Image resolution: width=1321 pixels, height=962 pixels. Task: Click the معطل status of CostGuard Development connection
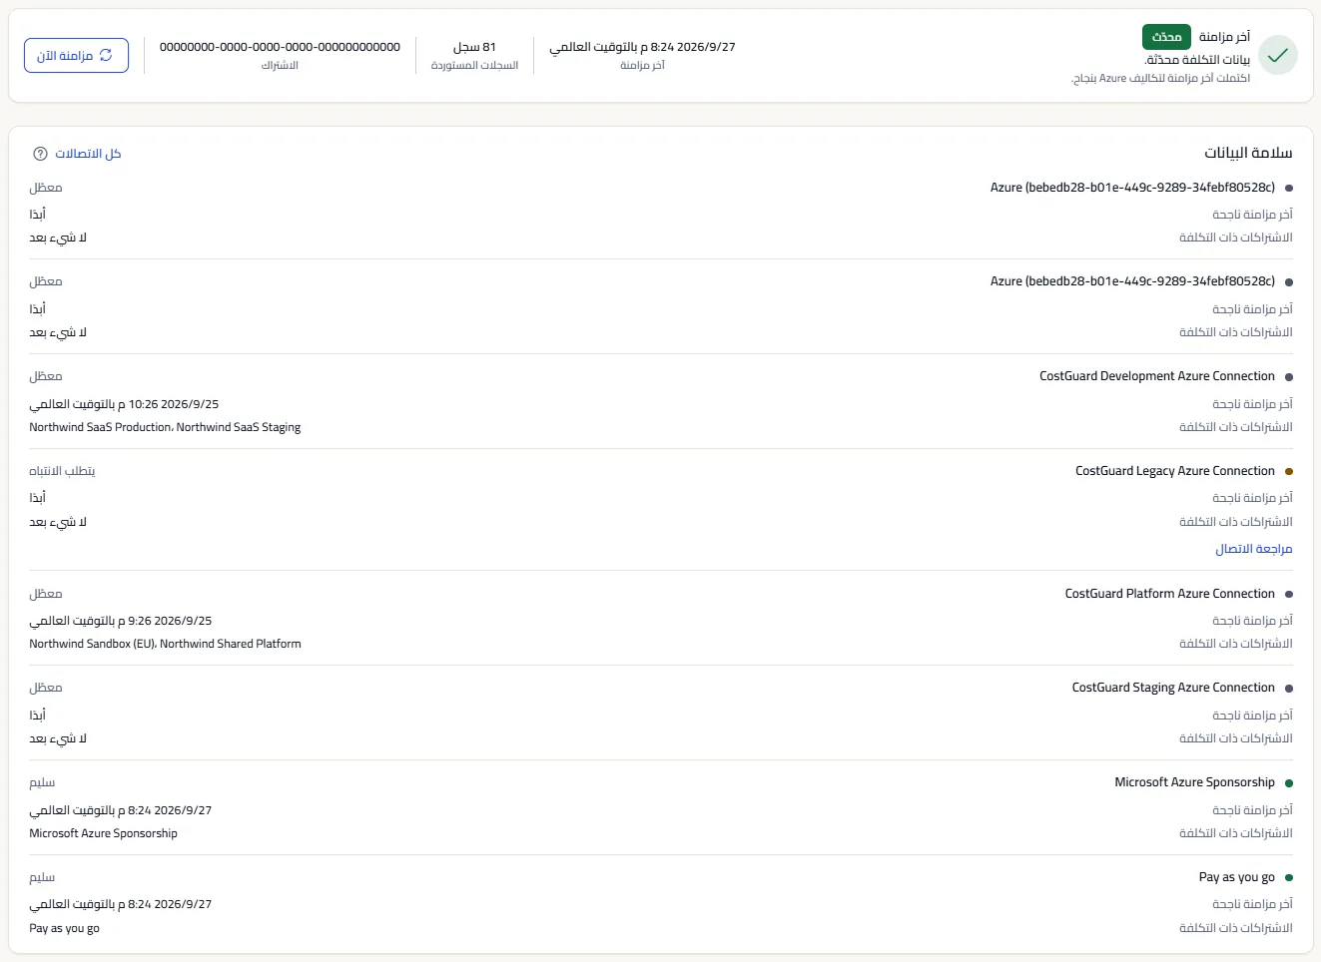click(x=46, y=376)
